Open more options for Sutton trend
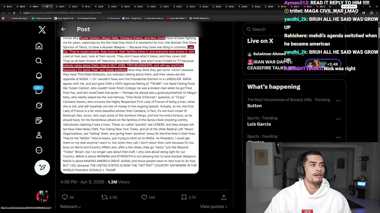Viewport: 380px width, 213px height. 338,101
